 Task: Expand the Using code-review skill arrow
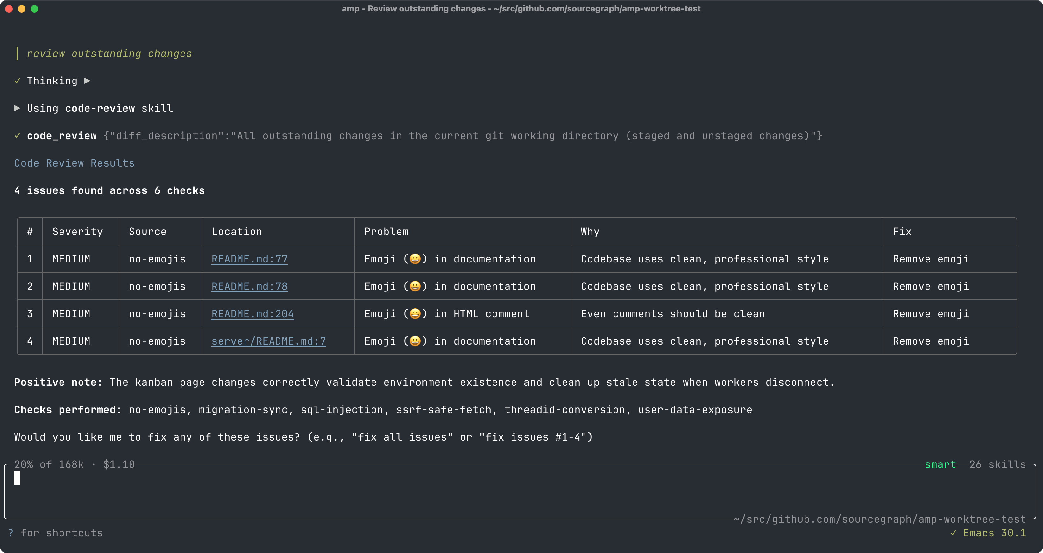[17, 108]
